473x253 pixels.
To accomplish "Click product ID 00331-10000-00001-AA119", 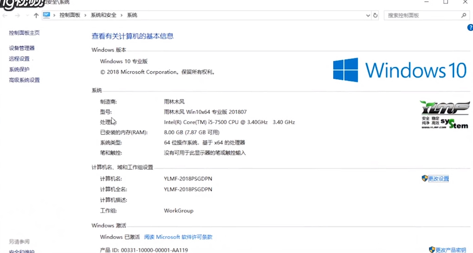I will tap(155, 250).
